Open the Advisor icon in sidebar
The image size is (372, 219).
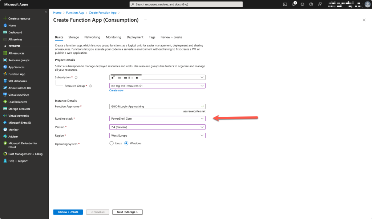5,136
